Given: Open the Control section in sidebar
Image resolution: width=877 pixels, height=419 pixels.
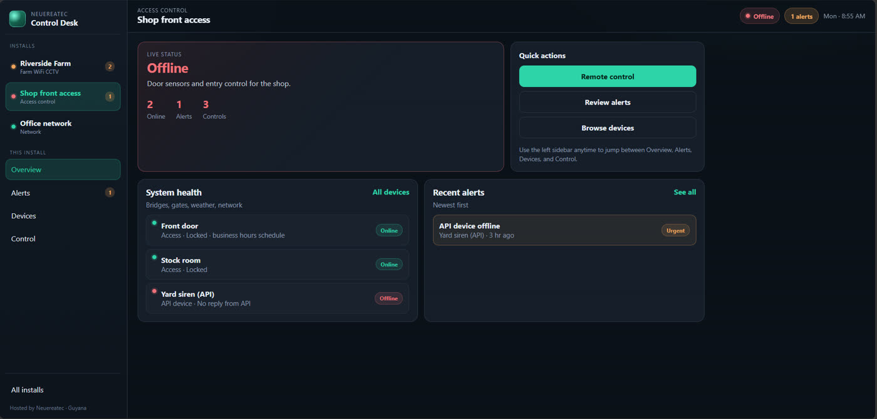Looking at the screenshot, I should tap(63, 239).
